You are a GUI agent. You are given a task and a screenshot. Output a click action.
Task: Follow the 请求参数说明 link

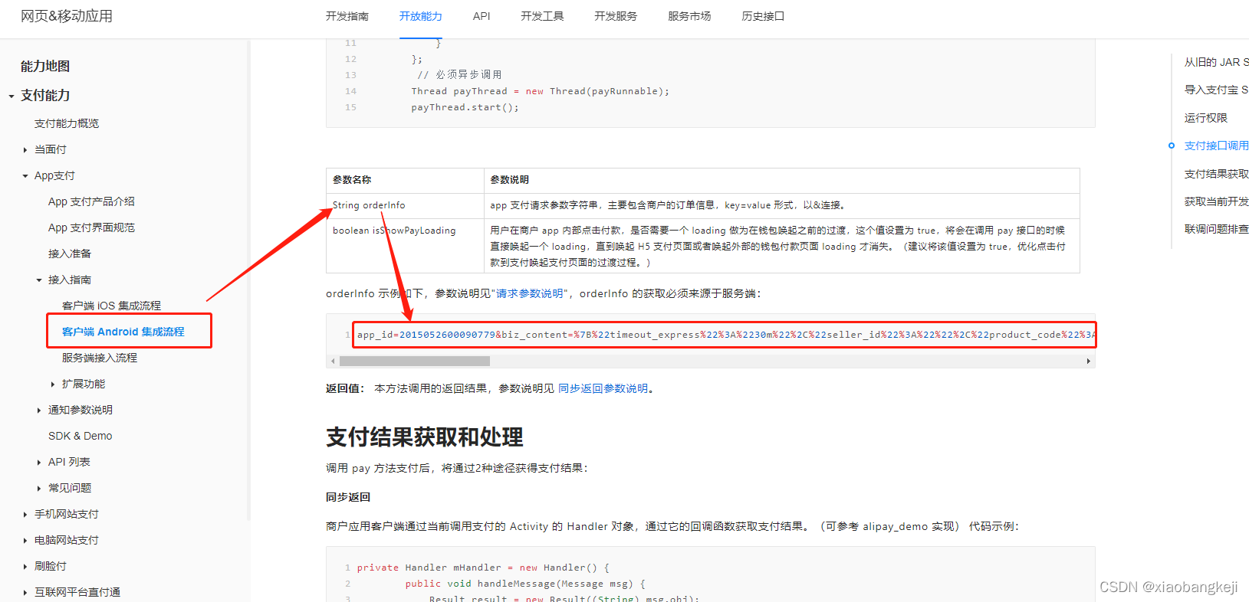coord(530,293)
